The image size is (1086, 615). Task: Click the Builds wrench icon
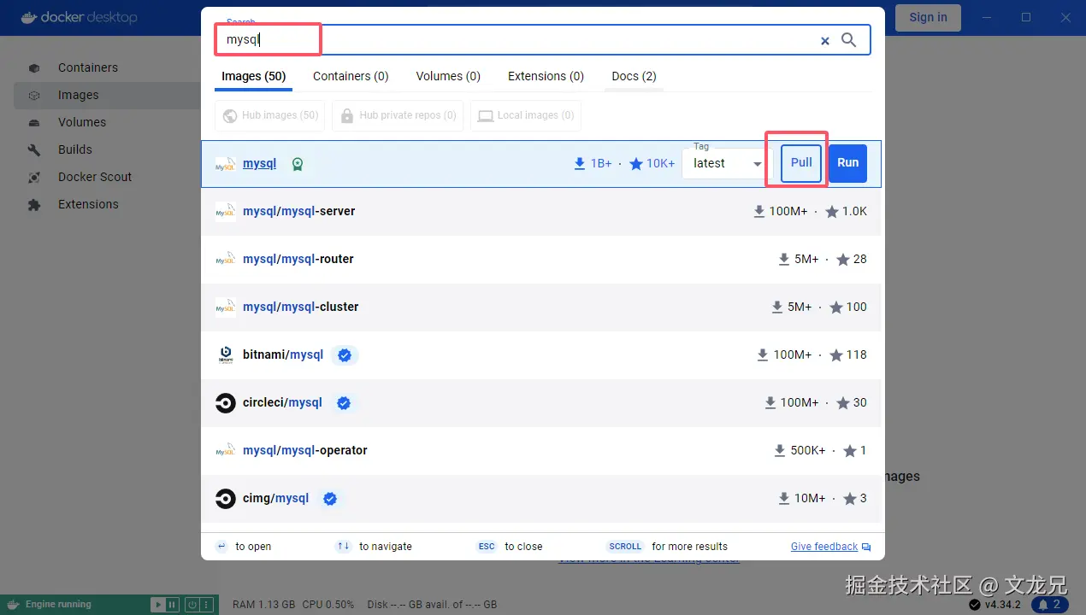(x=34, y=149)
